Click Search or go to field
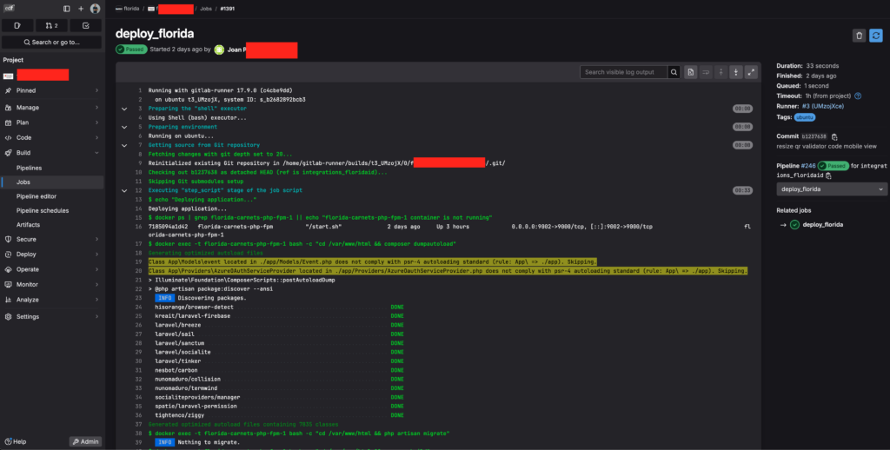 pos(51,42)
